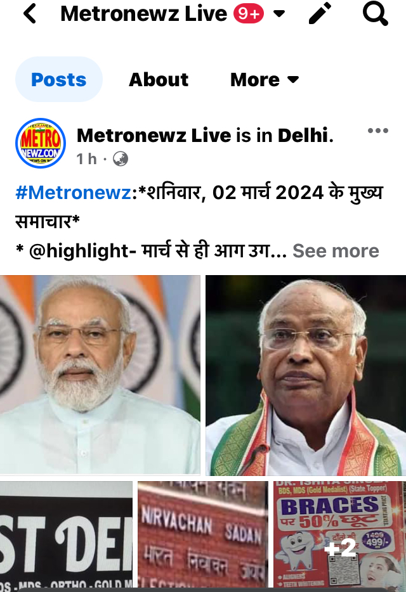Open the photo of man with tricolor scarf

click(x=305, y=375)
